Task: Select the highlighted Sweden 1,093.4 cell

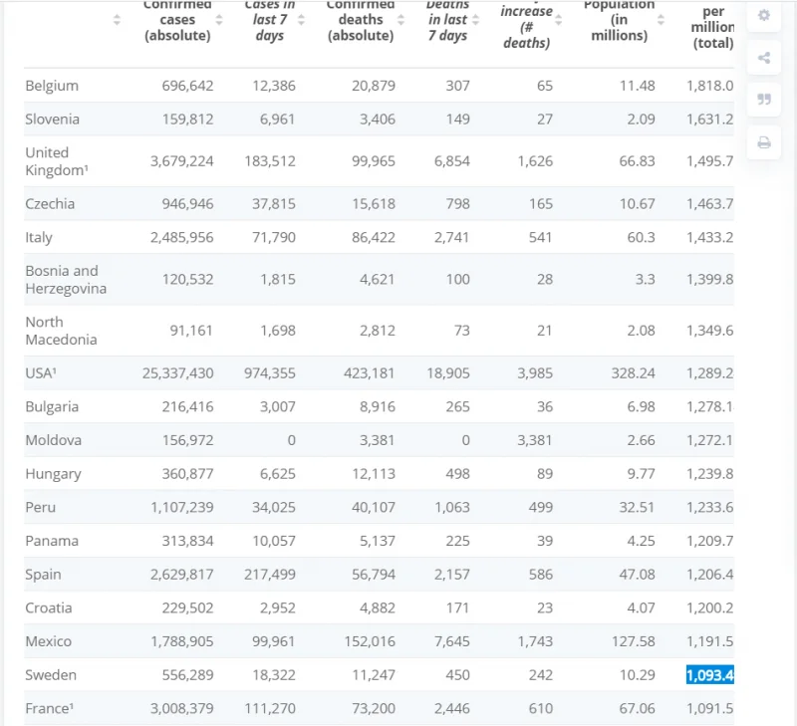Action: tap(709, 674)
